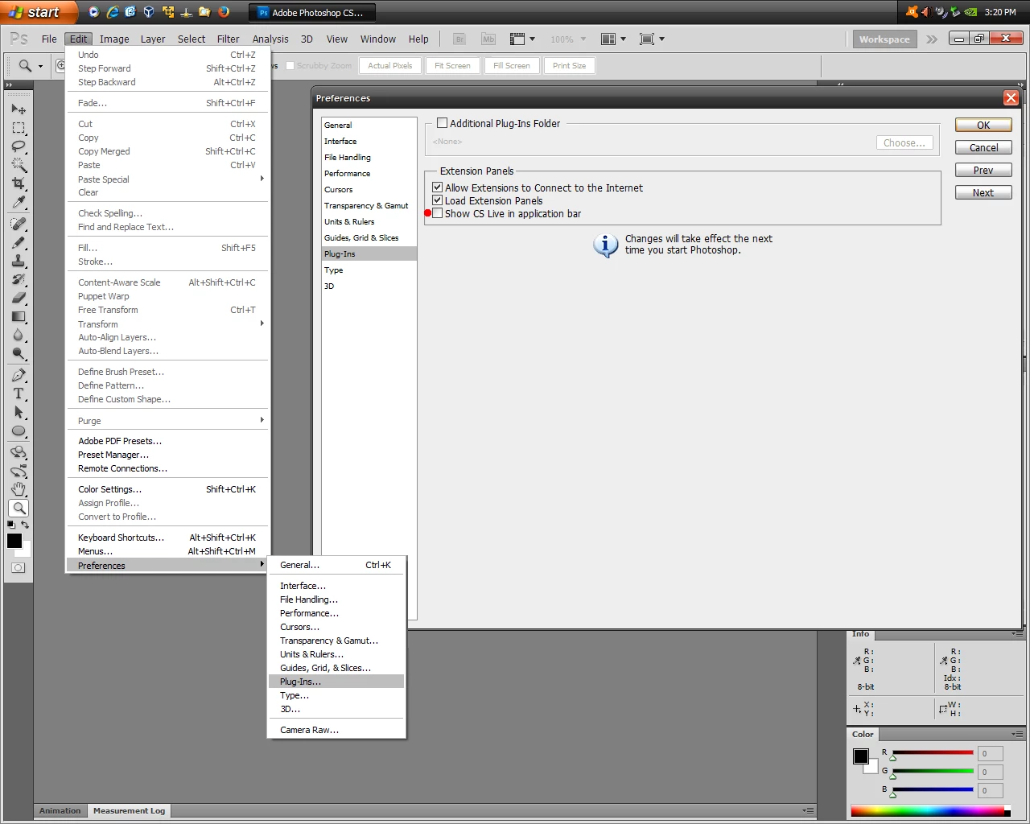Enable Additional Plug-Ins Folder checkbox

pyautogui.click(x=442, y=123)
